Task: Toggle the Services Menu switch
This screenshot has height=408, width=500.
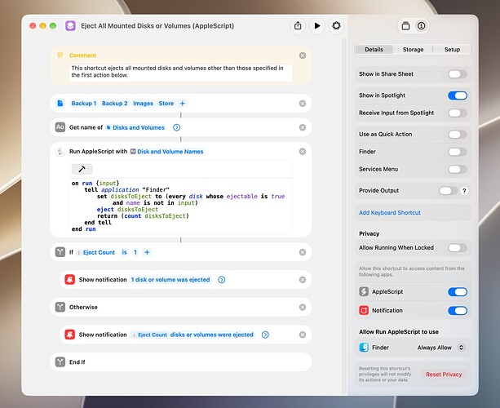Action: (458, 170)
